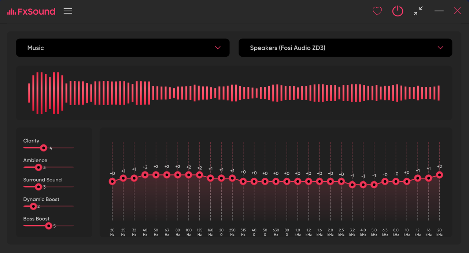Switch to compact view via arrows icon
This screenshot has width=469, height=253.
click(418, 11)
